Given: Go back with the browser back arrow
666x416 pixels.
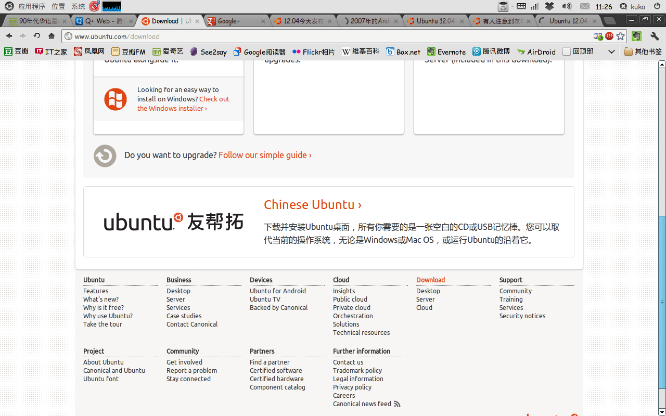Looking at the screenshot, I should [x=9, y=36].
